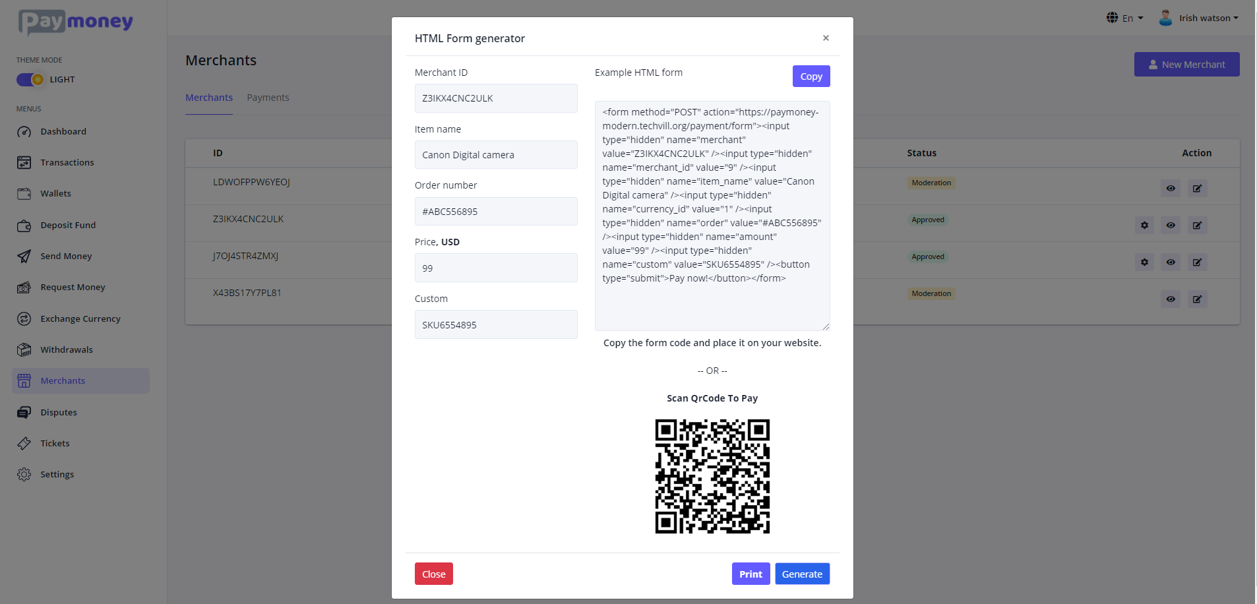Image resolution: width=1257 pixels, height=604 pixels.
Task: View details of merchant LDWOFPPW6YEOJ using the eye icon
Action: click(x=1171, y=188)
